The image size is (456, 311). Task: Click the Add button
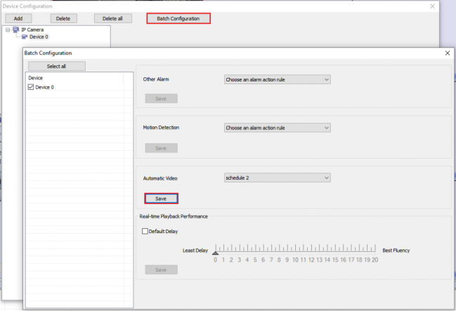pyautogui.click(x=18, y=18)
